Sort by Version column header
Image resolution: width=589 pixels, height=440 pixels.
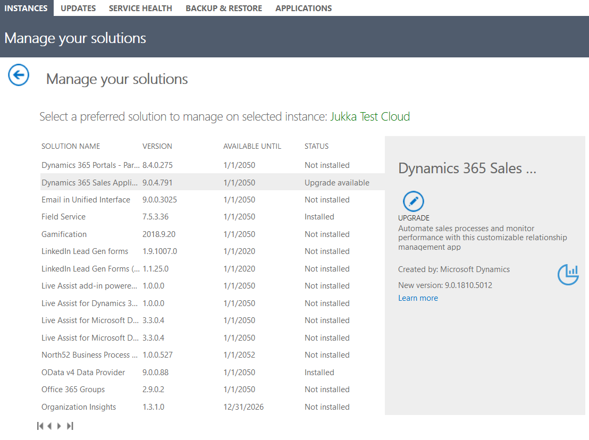click(157, 147)
